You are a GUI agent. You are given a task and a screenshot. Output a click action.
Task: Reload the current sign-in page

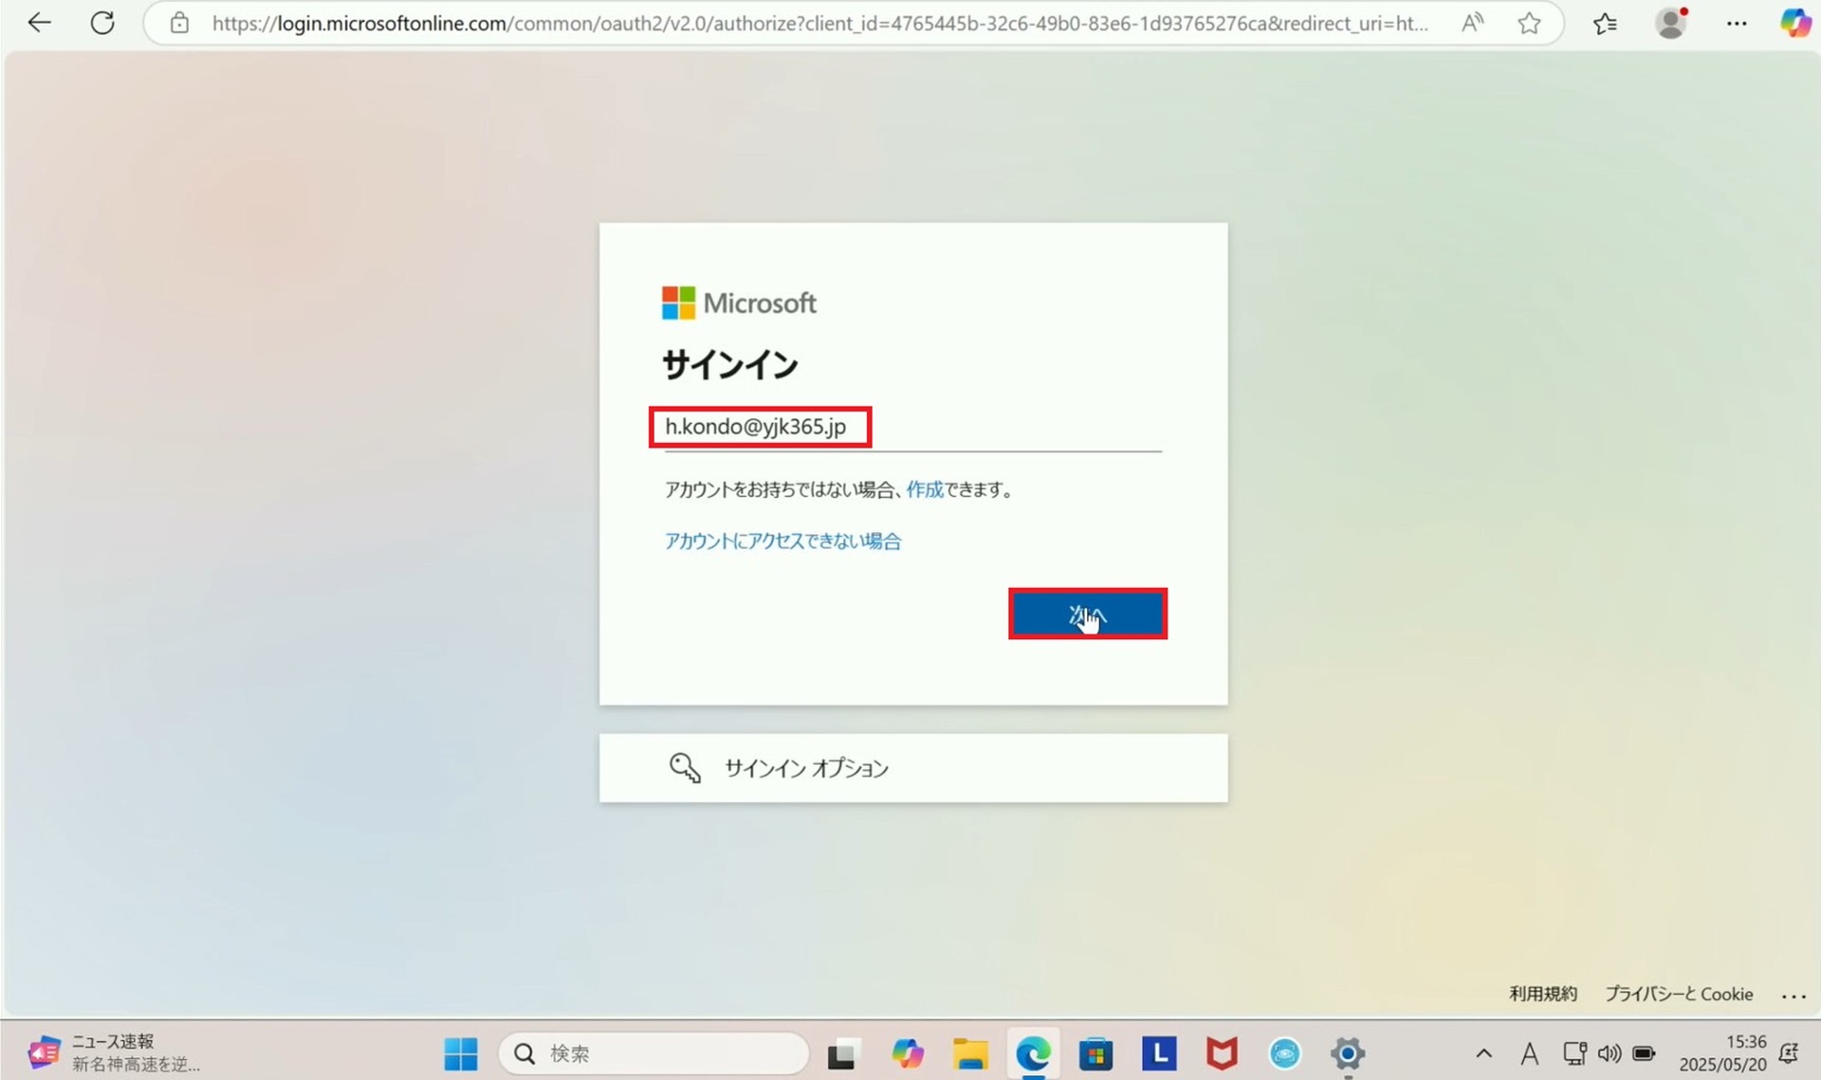click(x=102, y=23)
